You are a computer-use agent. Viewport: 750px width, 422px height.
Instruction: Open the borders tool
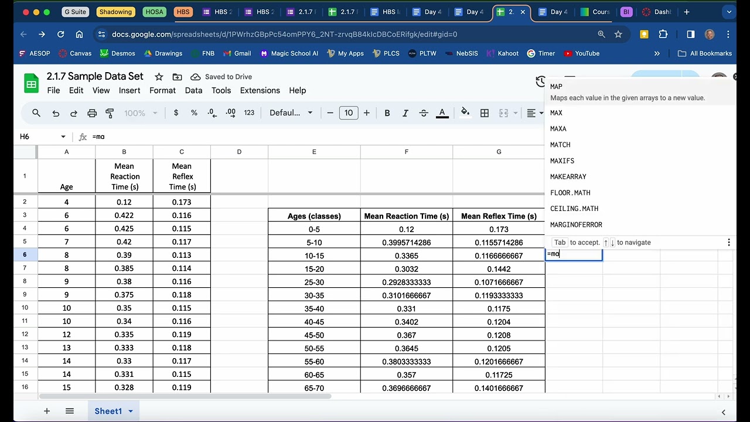click(485, 113)
